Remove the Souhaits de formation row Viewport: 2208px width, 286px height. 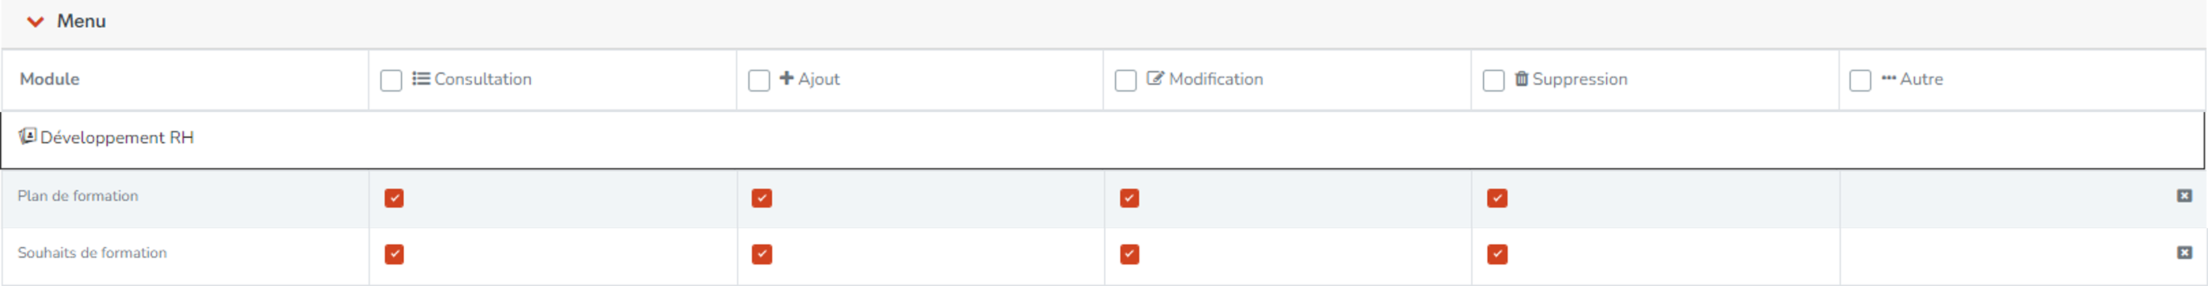point(2184,253)
